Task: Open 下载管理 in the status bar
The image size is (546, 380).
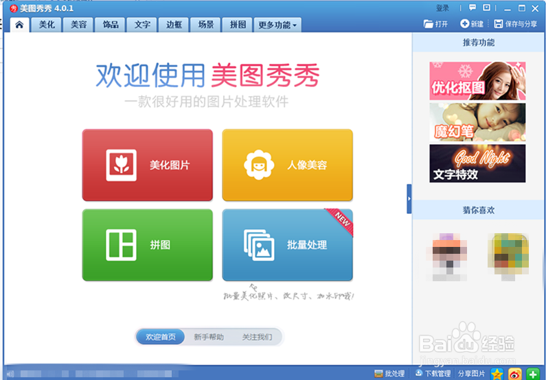Action: 433,374
